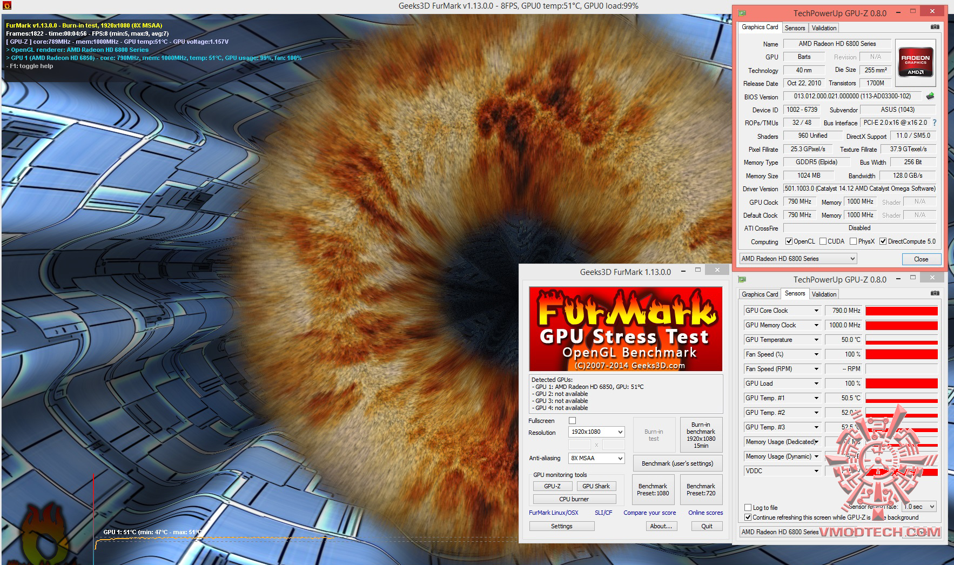Click the GPU Core Clock red sensor graph
The image size is (954, 565).
pyautogui.click(x=901, y=311)
